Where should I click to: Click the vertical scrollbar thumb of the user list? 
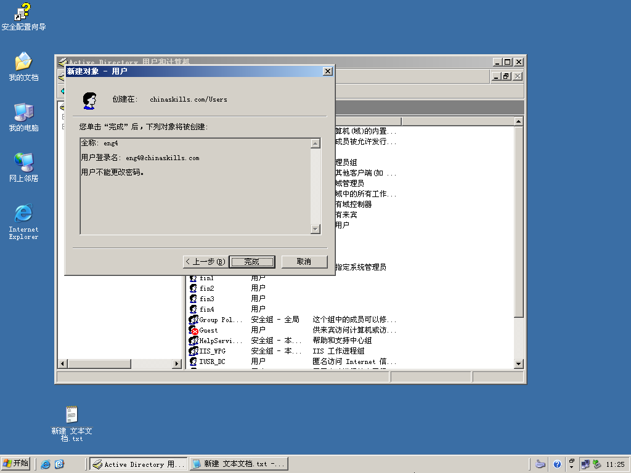(x=519, y=222)
